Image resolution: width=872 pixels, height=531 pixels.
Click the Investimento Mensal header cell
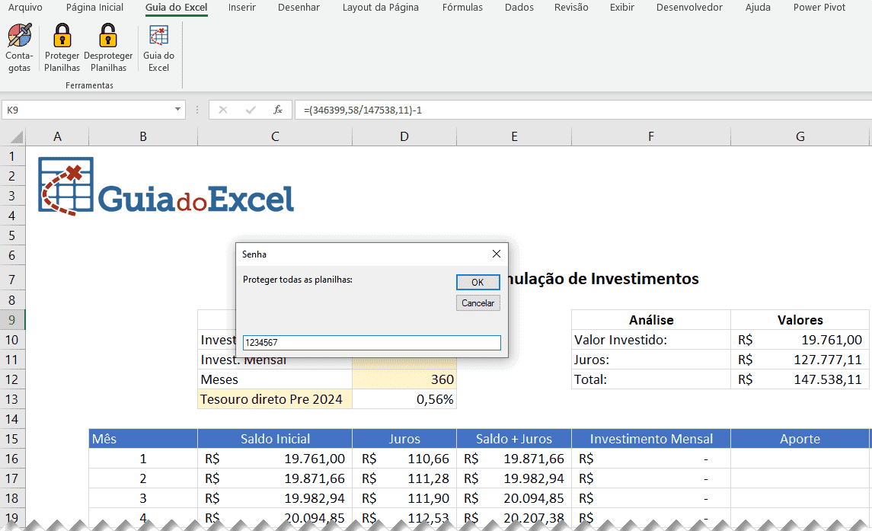click(650, 439)
